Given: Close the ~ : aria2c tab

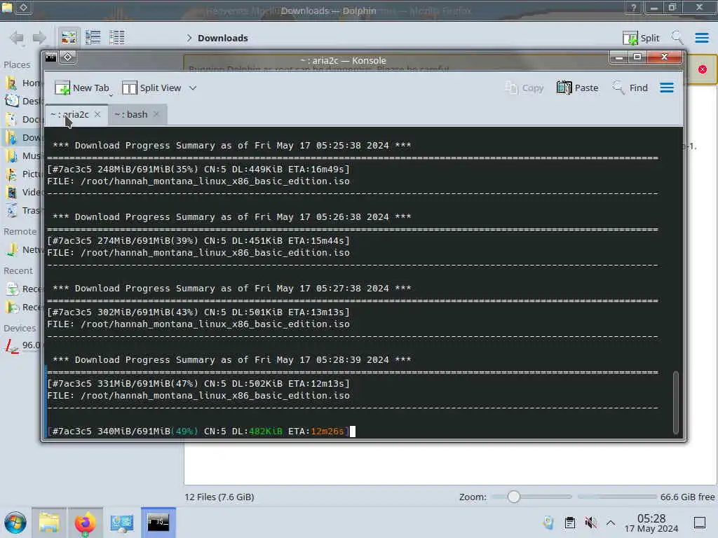Looking at the screenshot, I should point(97,114).
